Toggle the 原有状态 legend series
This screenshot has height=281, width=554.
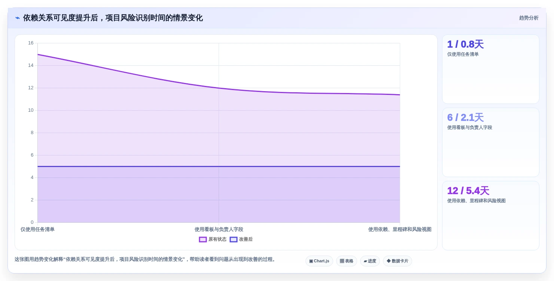pos(213,240)
